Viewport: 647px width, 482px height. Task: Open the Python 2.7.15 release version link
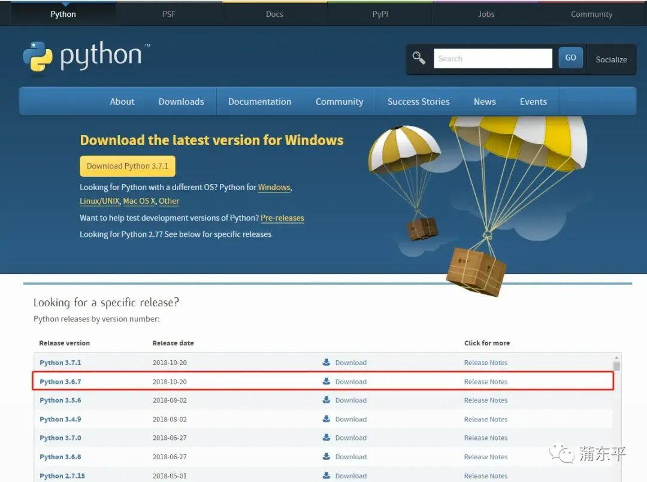tap(62, 476)
